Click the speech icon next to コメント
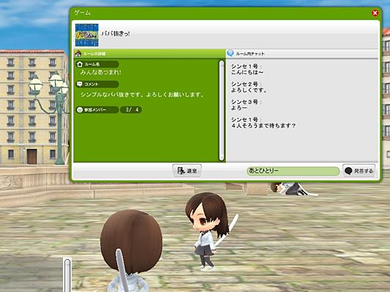The height and width of the screenshot is (292, 390). [80, 84]
